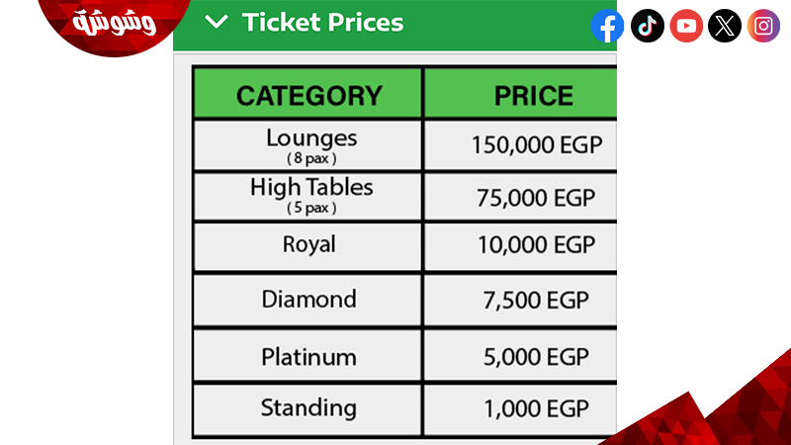This screenshot has height=445, width=791.
Task: Click the High Tables (5 pax) cell
Action: click(x=308, y=197)
